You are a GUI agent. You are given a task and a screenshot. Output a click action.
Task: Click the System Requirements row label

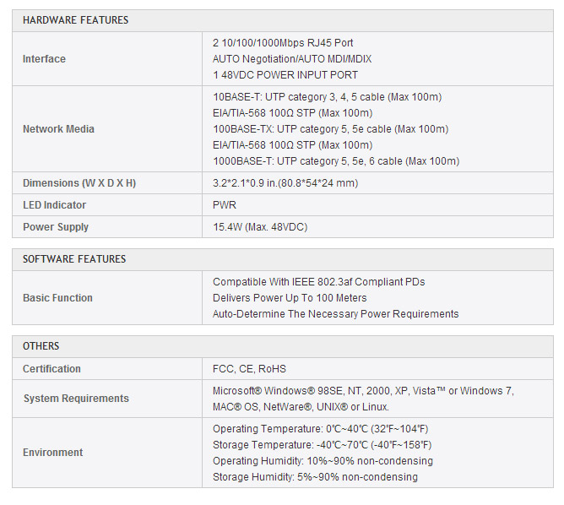(76, 399)
